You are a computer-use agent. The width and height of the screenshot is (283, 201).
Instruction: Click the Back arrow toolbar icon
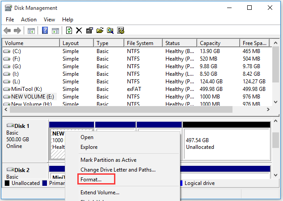pyautogui.click(x=7, y=30)
